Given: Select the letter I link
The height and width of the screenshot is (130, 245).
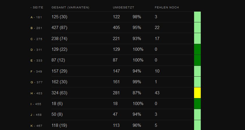Looking at the screenshot, I should click(31, 104).
